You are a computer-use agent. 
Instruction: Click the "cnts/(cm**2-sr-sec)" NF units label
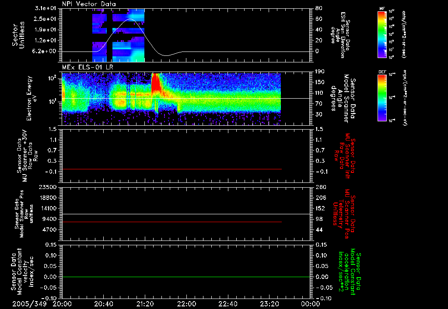pyautogui.click(x=404, y=34)
